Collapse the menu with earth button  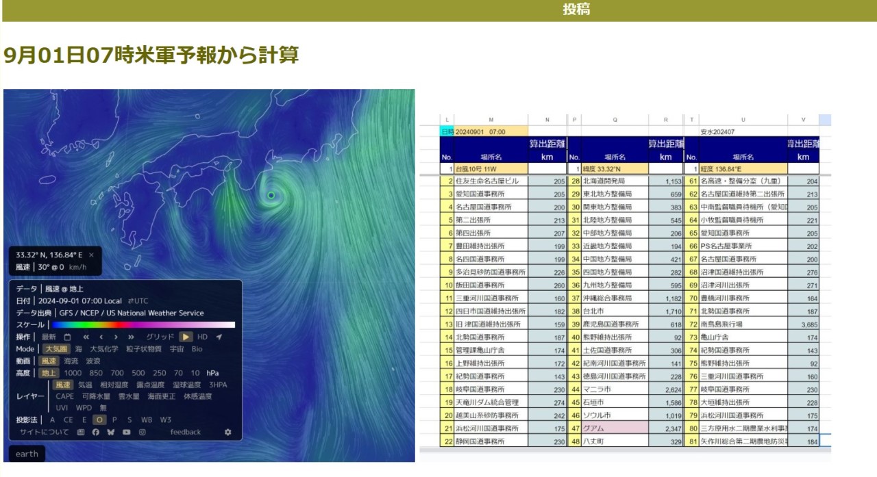tap(27, 454)
